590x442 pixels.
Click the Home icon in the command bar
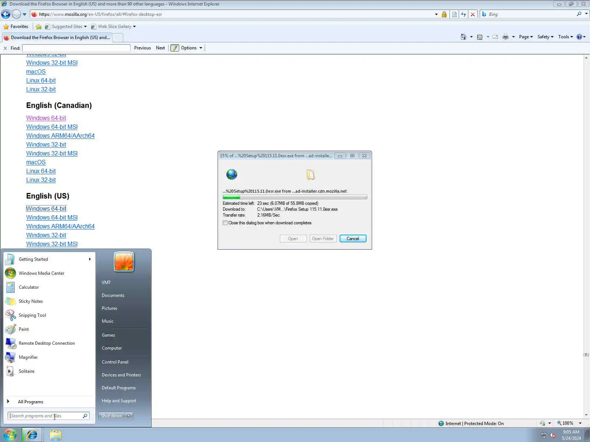click(464, 37)
